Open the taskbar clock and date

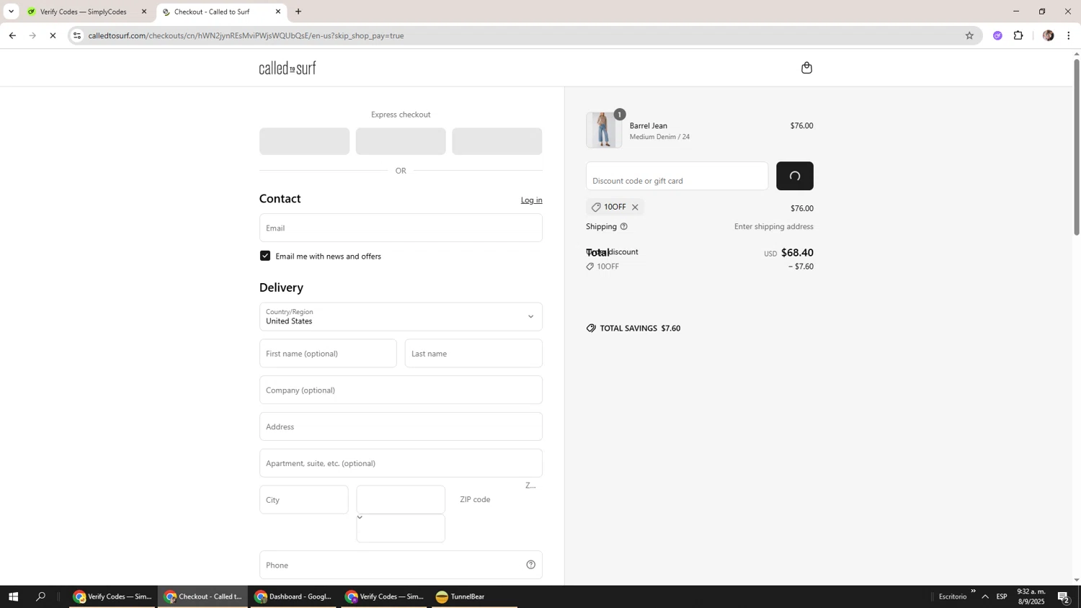click(1031, 596)
